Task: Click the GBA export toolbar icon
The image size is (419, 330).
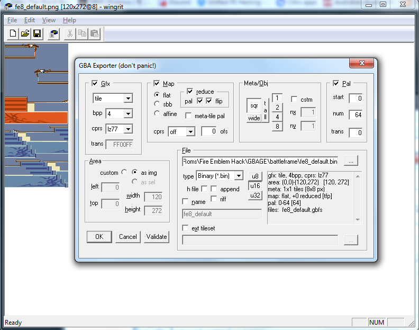Action: pyautogui.click(x=53, y=34)
